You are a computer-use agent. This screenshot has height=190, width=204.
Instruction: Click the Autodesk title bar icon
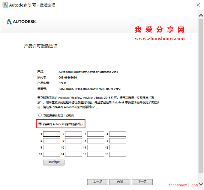5,5
